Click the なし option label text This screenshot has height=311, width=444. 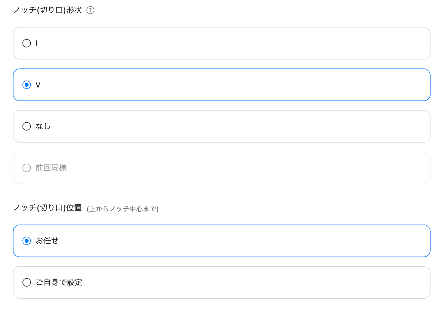pyautogui.click(x=43, y=126)
